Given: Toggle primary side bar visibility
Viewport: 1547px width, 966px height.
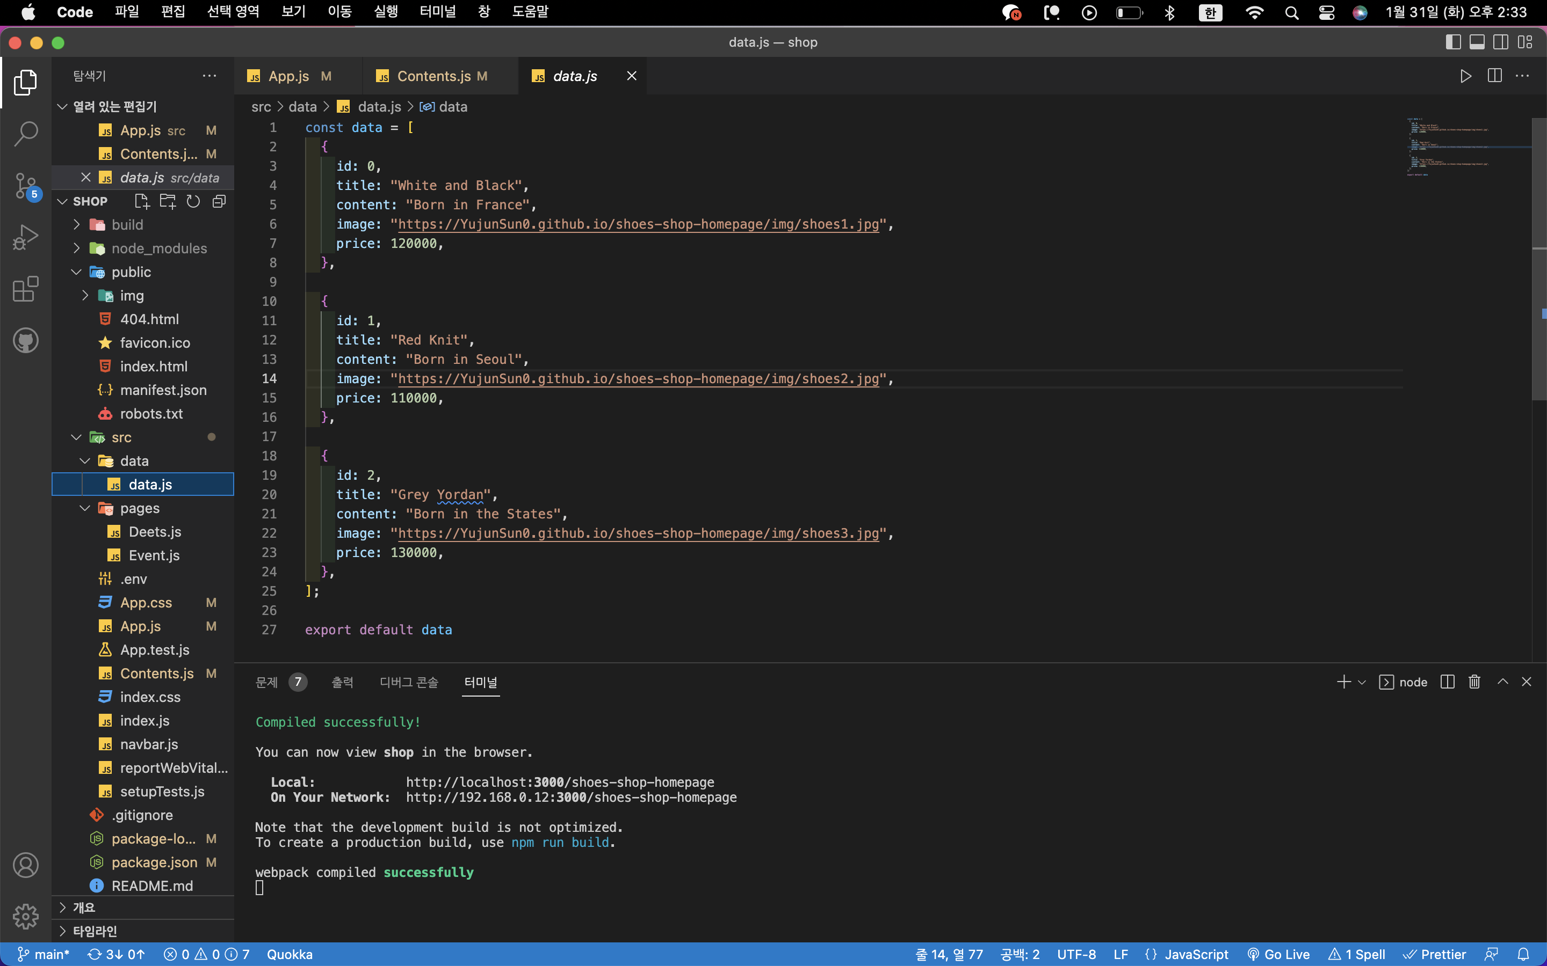Looking at the screenshot, I should pos(1453,42).
